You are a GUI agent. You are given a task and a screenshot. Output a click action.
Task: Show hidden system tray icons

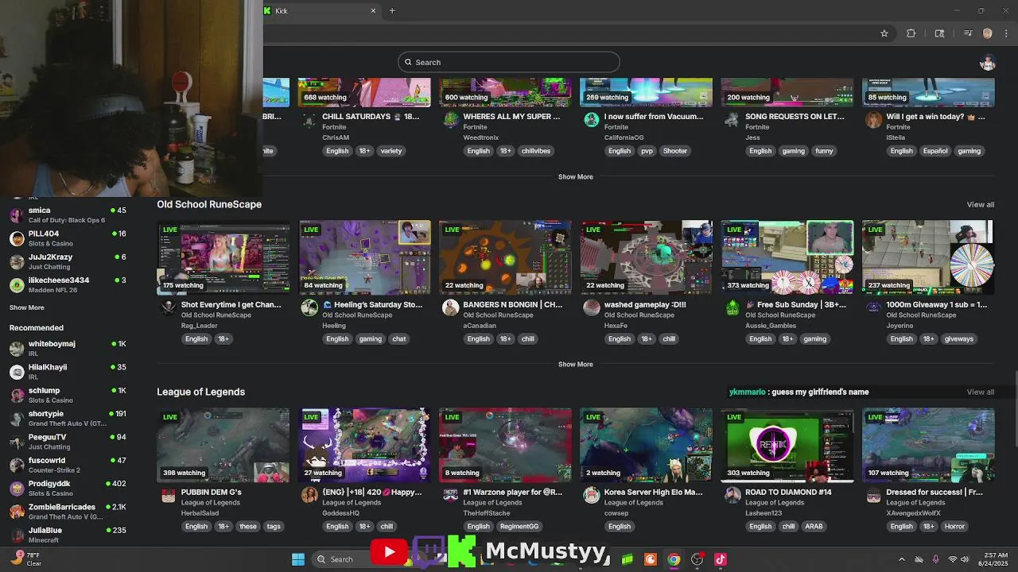[x=901, y=559]
